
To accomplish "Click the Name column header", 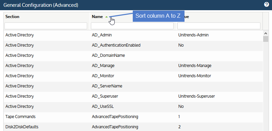I will [x=97, y=17].
